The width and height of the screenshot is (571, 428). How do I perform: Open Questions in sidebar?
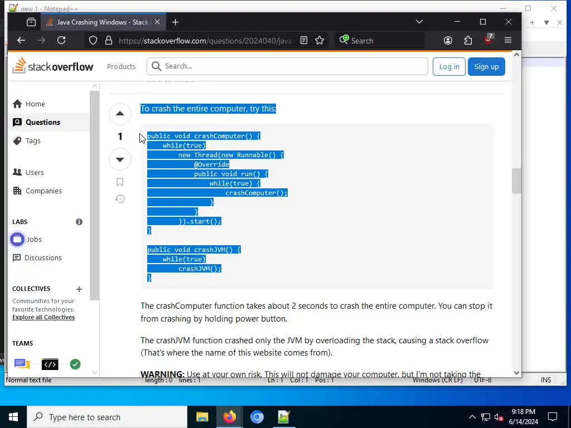tap(42, 122)
